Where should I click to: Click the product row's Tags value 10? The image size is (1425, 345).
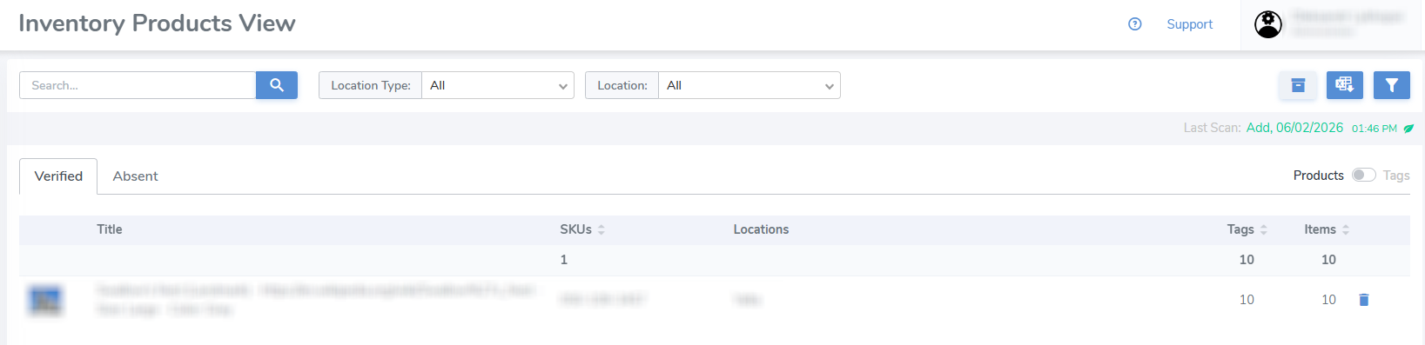tap(1247, 300)
